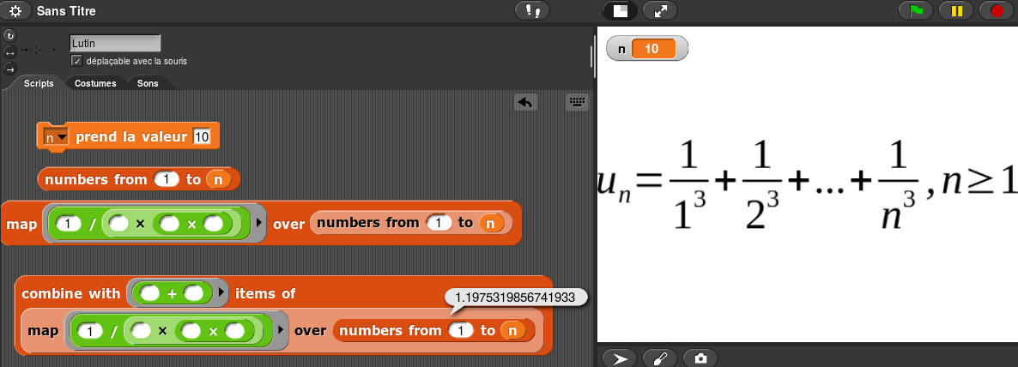Enter fullscreen presentation mode
This screenshot has width=1018, height=367.
click(x=661, y=11)
